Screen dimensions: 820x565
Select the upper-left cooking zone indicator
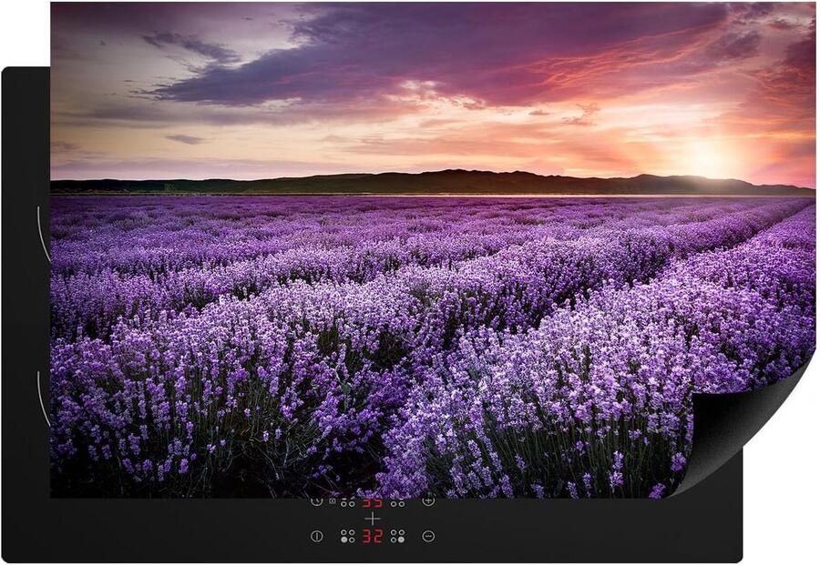[x=348, y=503]
